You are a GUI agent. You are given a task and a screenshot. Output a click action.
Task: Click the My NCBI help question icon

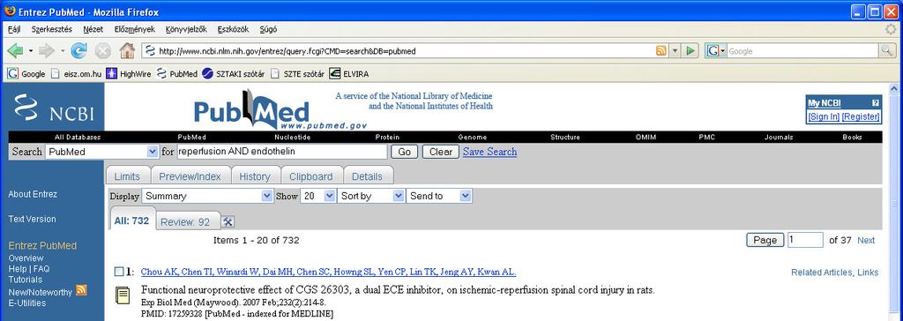point(876,103)
